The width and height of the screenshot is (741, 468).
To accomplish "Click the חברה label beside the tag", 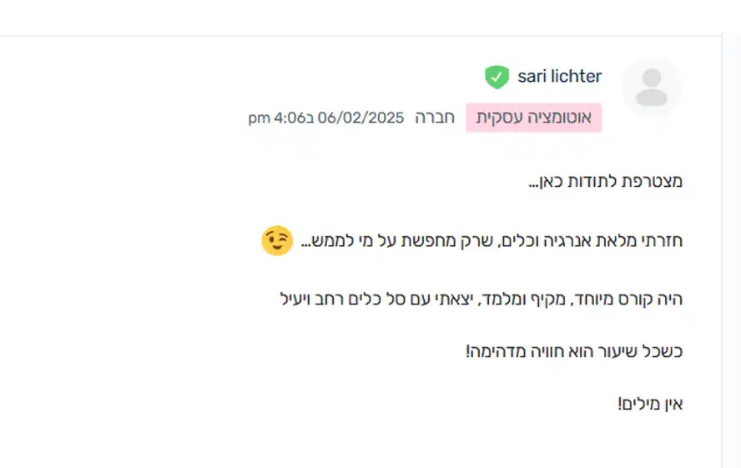I will click(x=435, y=118).
